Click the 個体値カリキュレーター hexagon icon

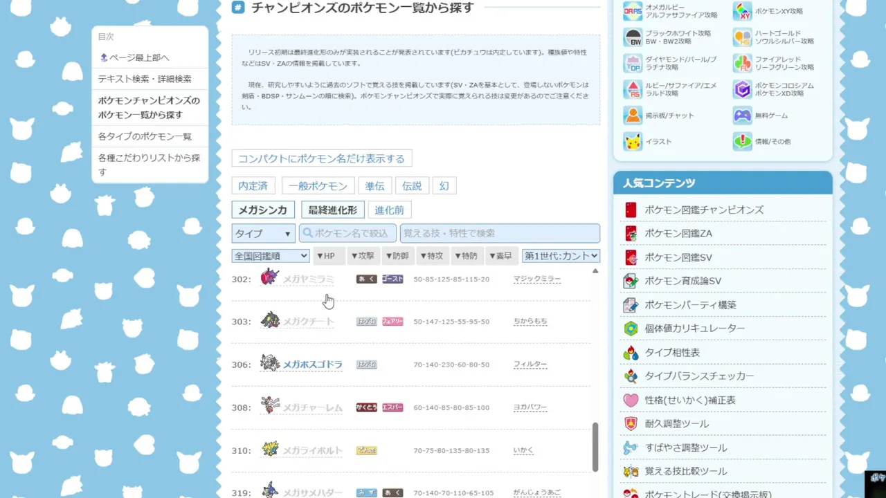(x=631, y=329)
